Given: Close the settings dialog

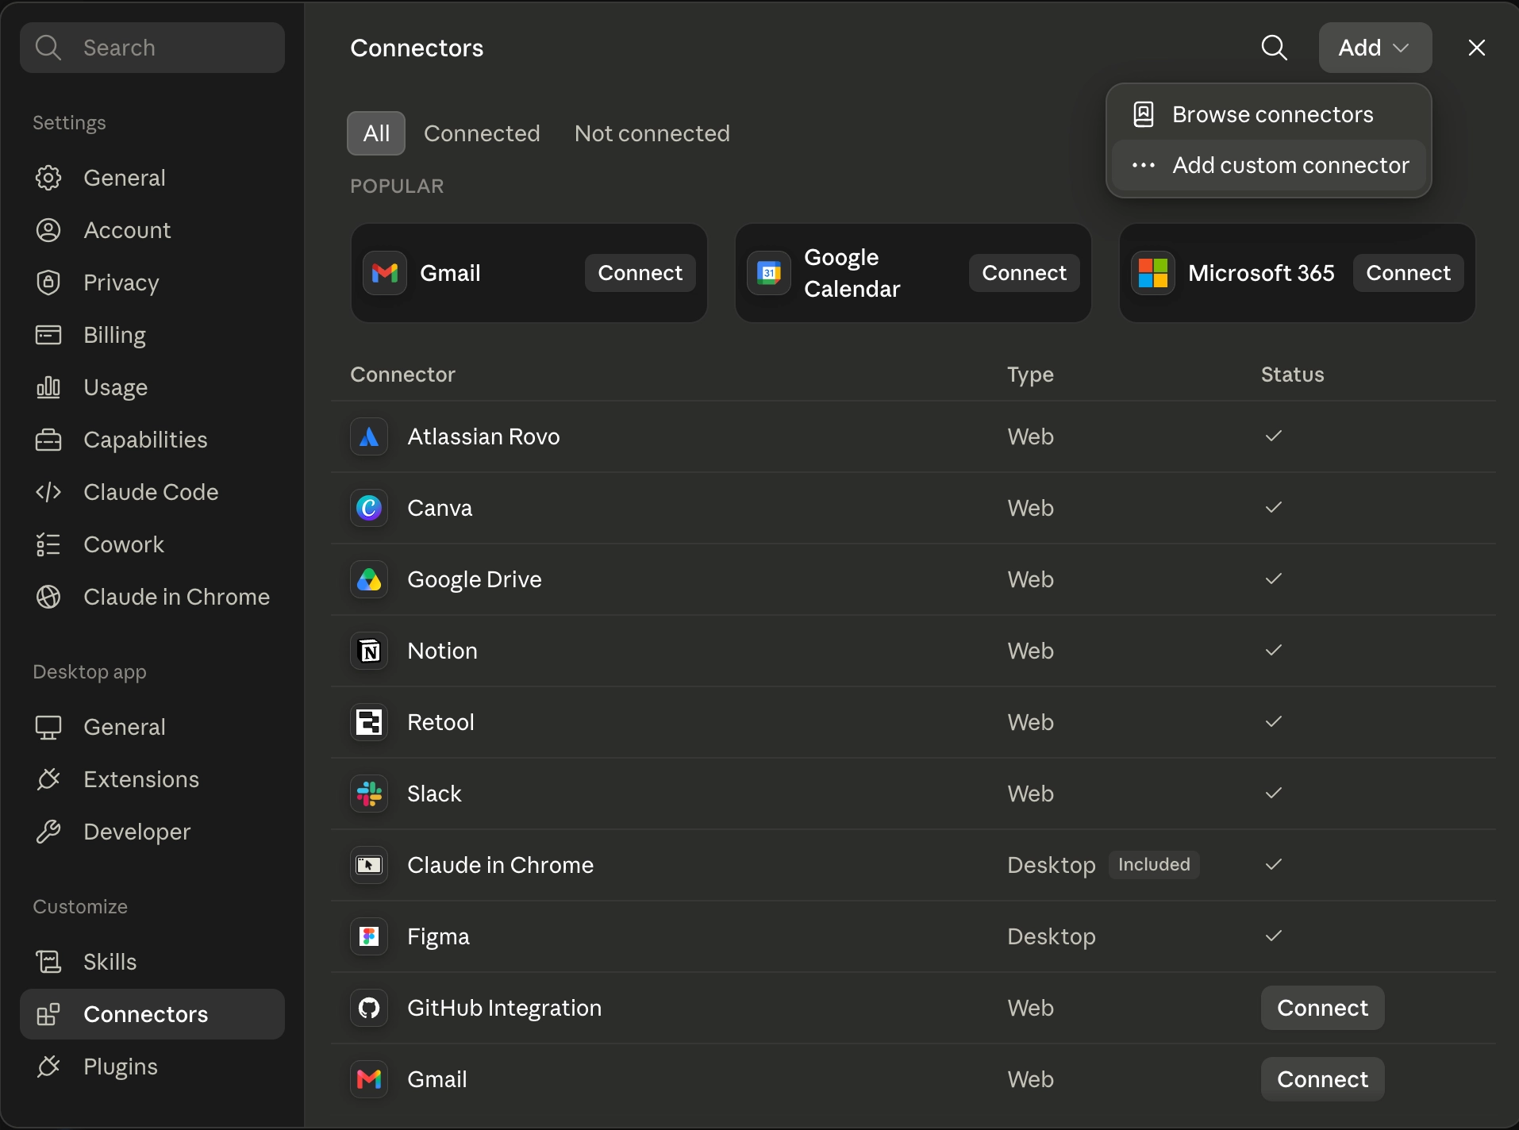Looking at the screenshot, I should [1477, 48].
